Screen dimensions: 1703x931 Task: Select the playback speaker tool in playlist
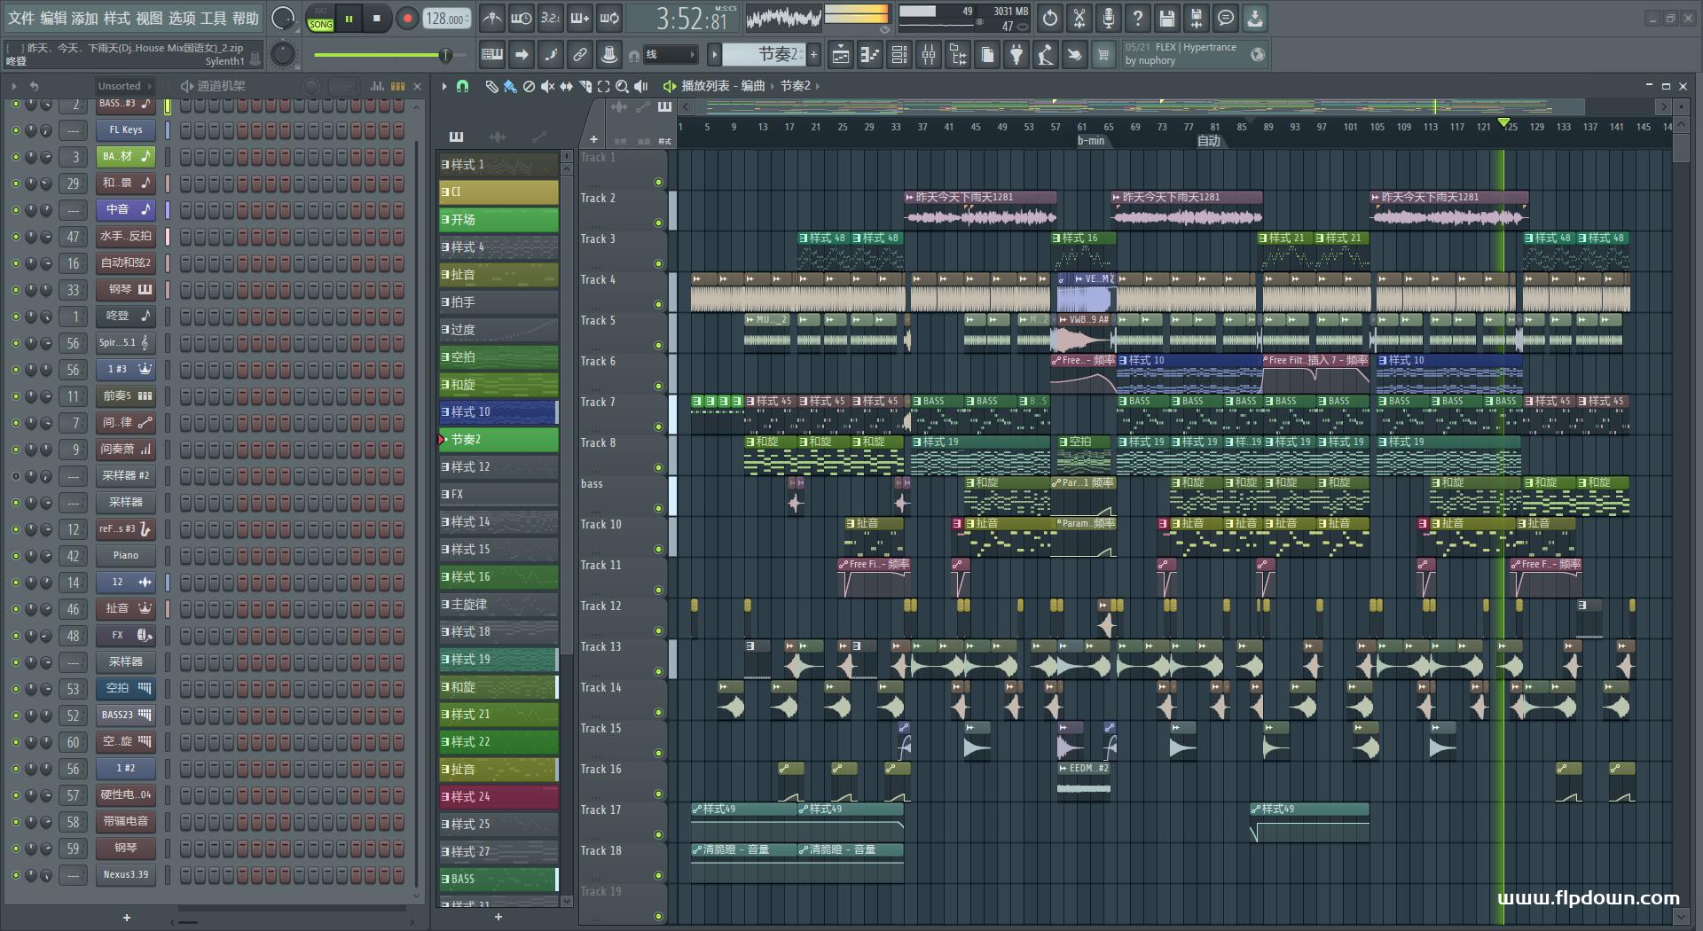(640, 86)
